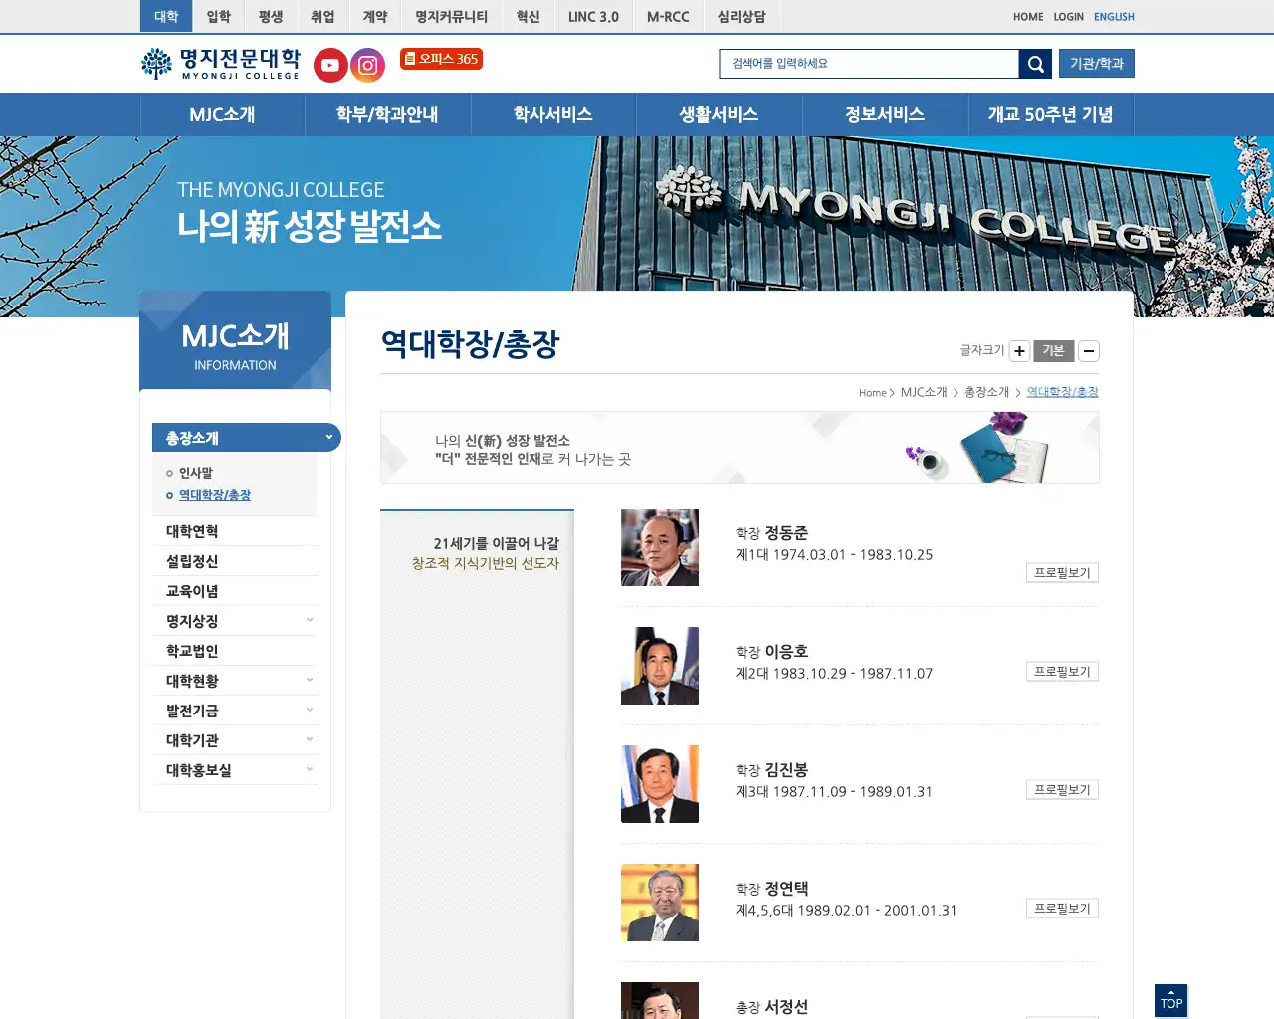This screenshot has width=1274, height=1019.
Task: Expand the 대학기관 sidebar arrow
Action: pyautogui.click(x=310, y=739)
